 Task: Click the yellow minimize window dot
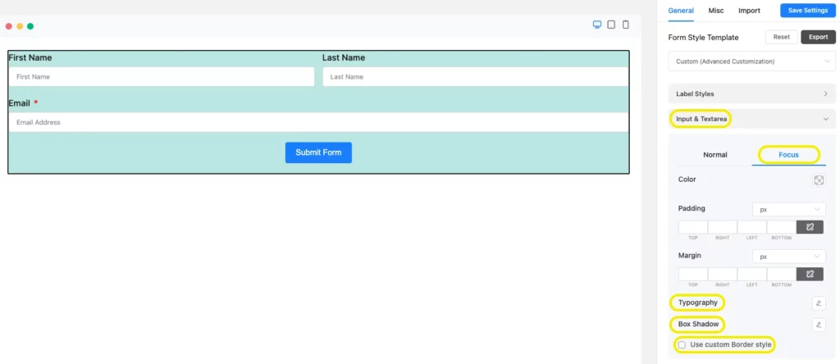pos(20,26)
